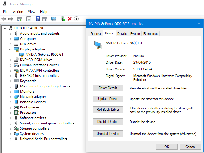Viewport: 204px width, 153px height.
Task: Expand the Portable Devices category
Action: (10, 102)
